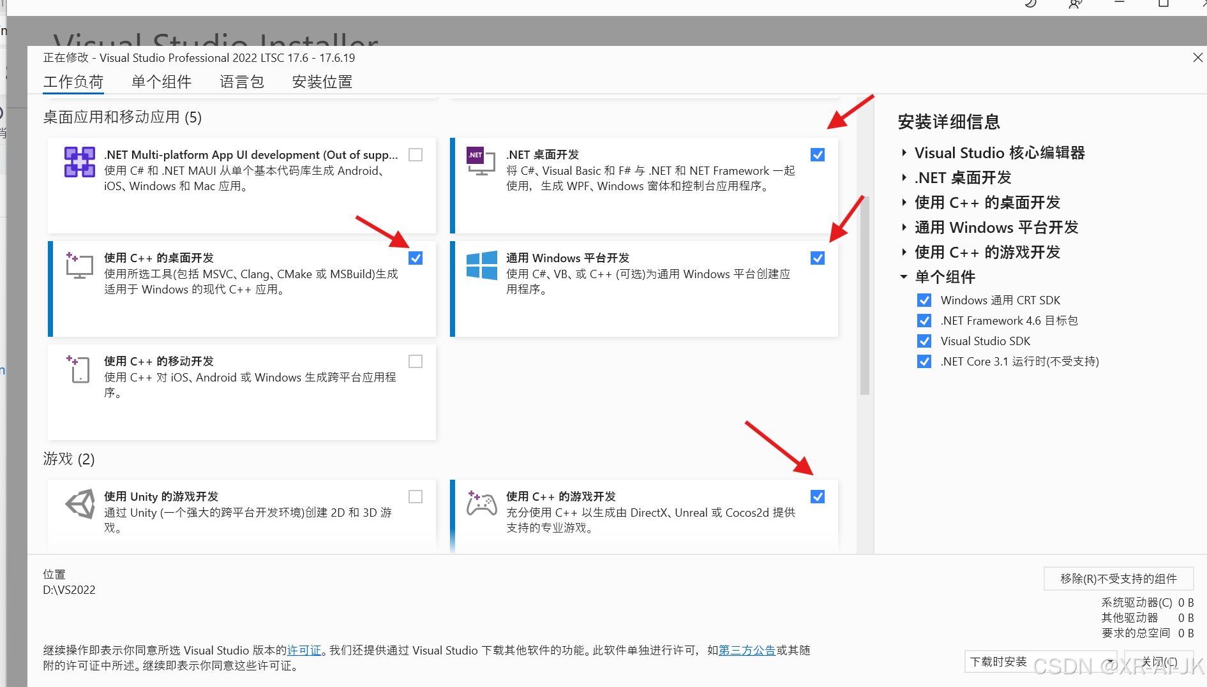1207x687 pixels.
Task: Click the .NET desktop development workload icon
Action: coord(481,162)
